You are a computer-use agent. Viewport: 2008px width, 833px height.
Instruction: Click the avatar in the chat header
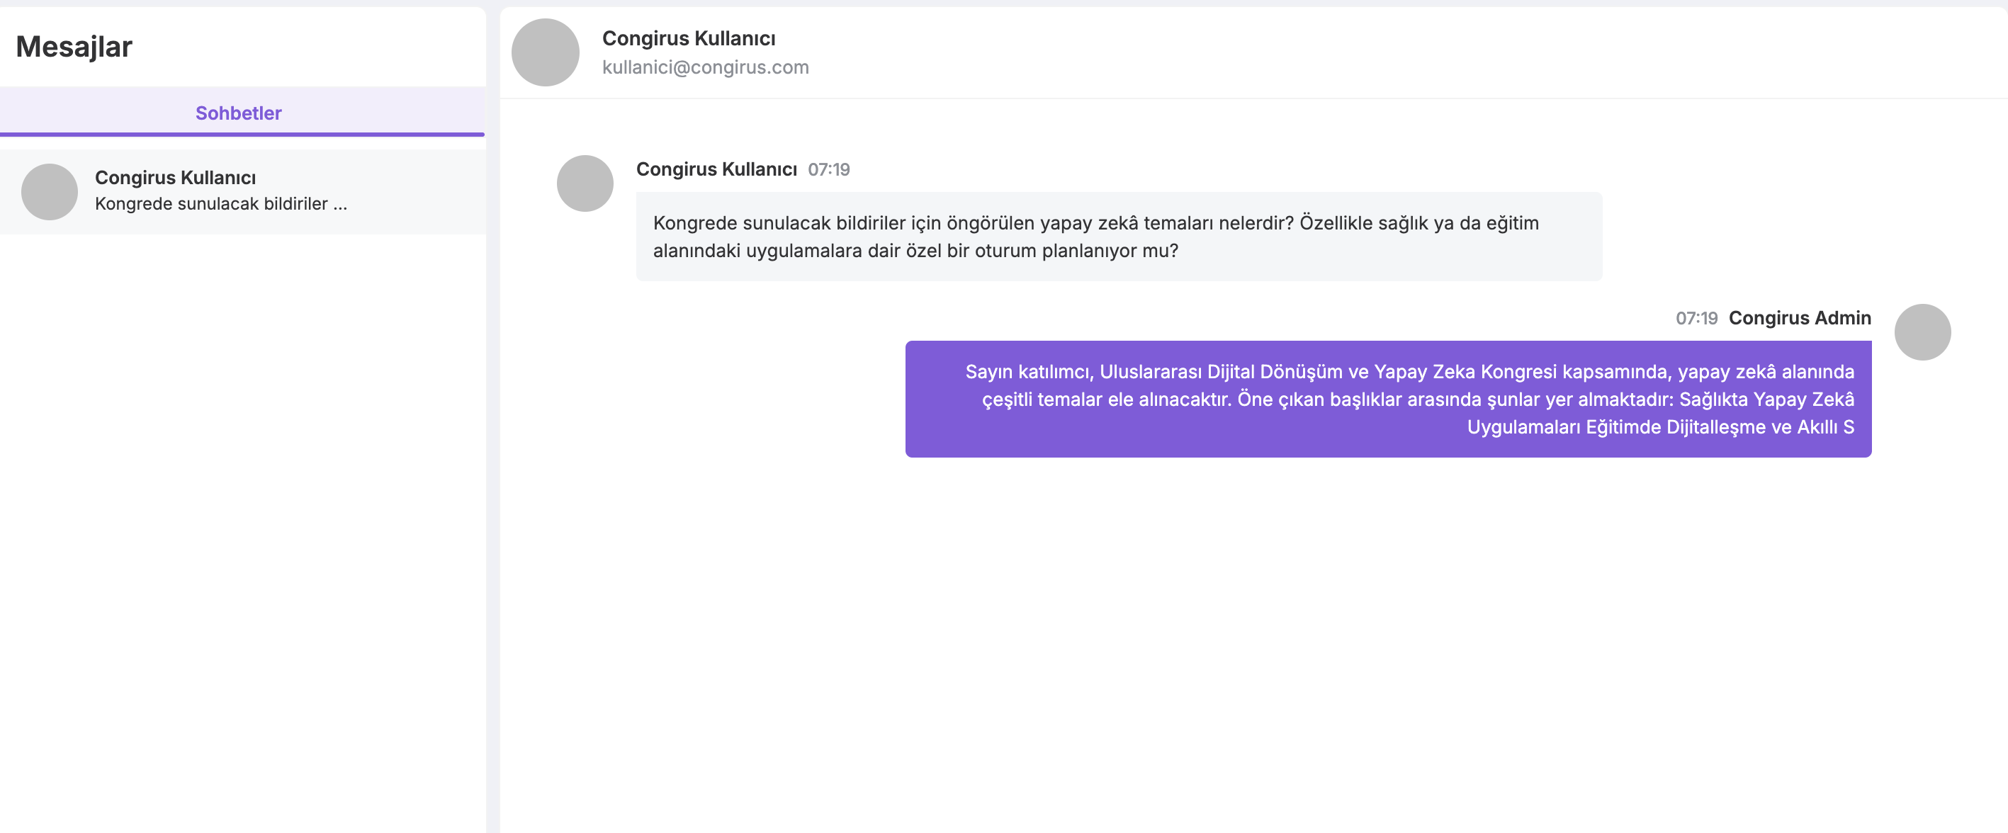545,52
